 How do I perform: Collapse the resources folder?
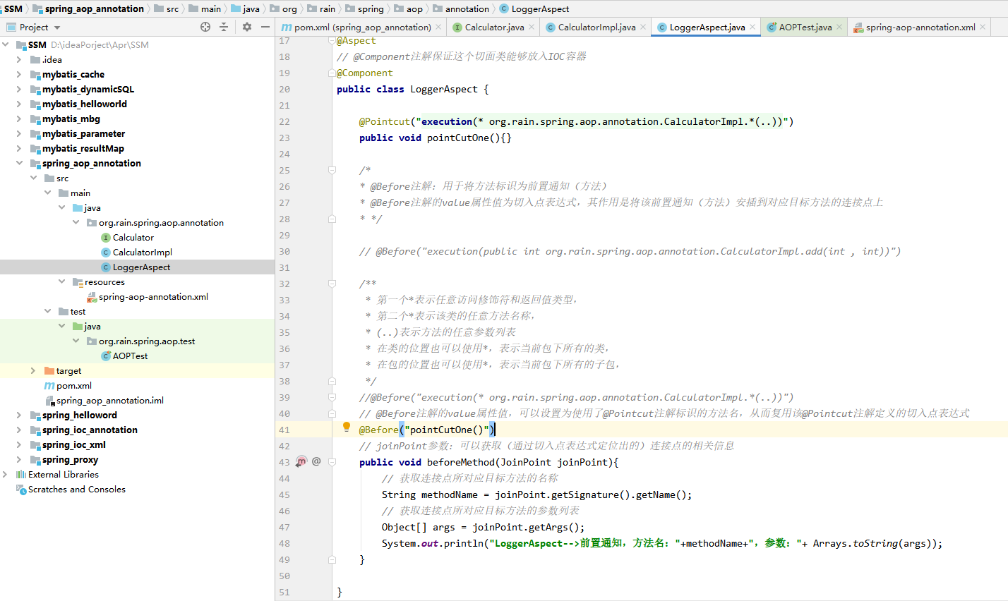point(61,281)
